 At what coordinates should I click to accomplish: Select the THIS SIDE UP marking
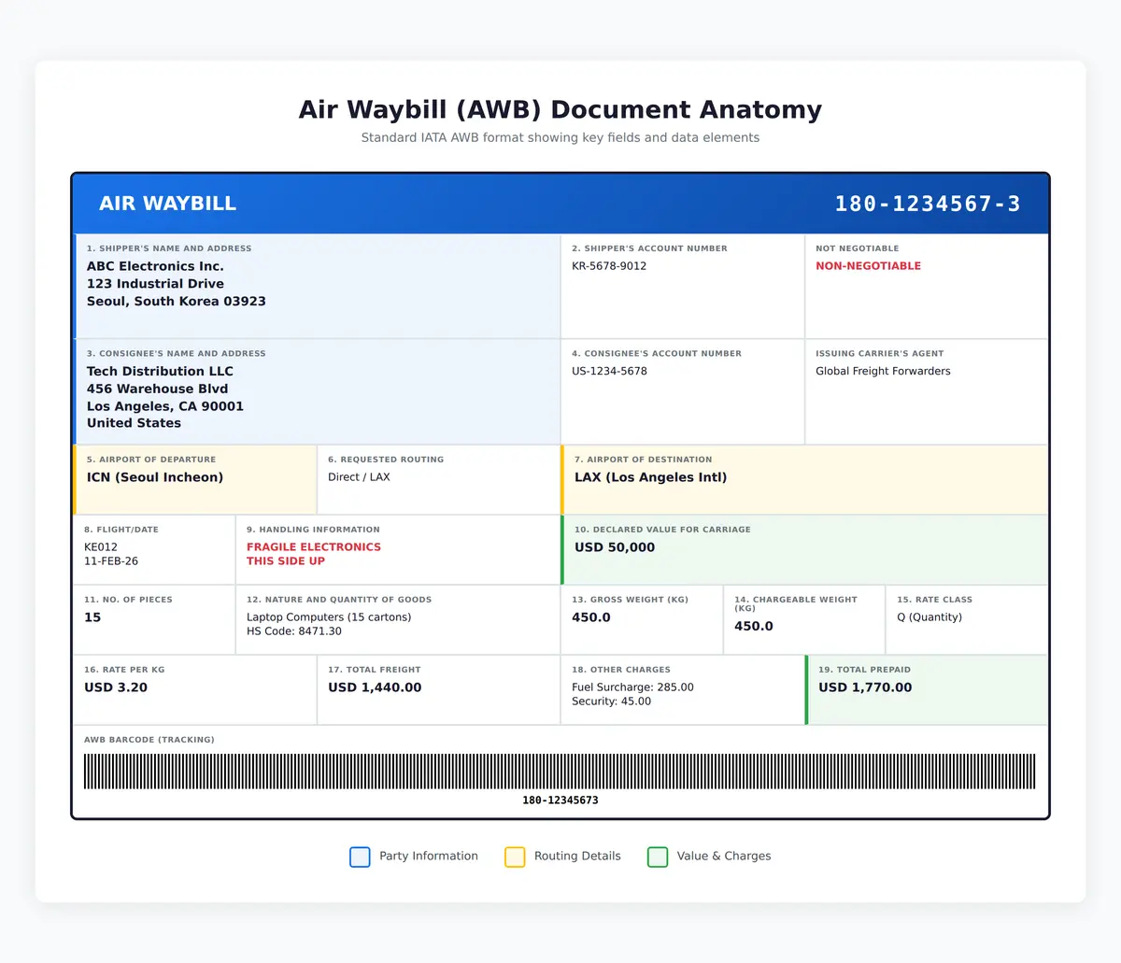click(x=293, y=560)
